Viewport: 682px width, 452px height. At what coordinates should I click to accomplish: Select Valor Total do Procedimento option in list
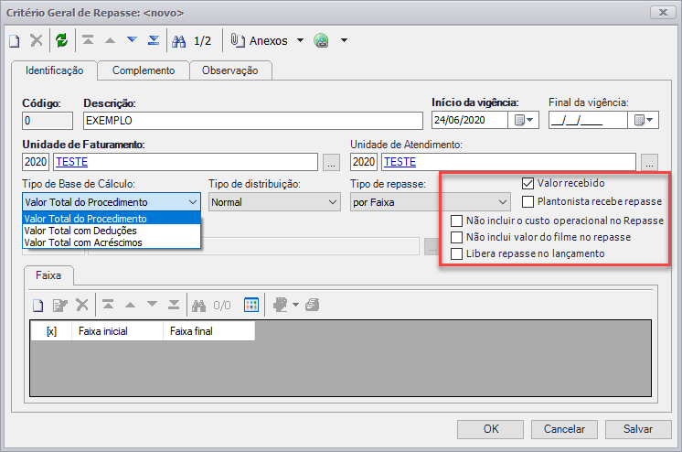pyautogui.click(x=112, y=218)
